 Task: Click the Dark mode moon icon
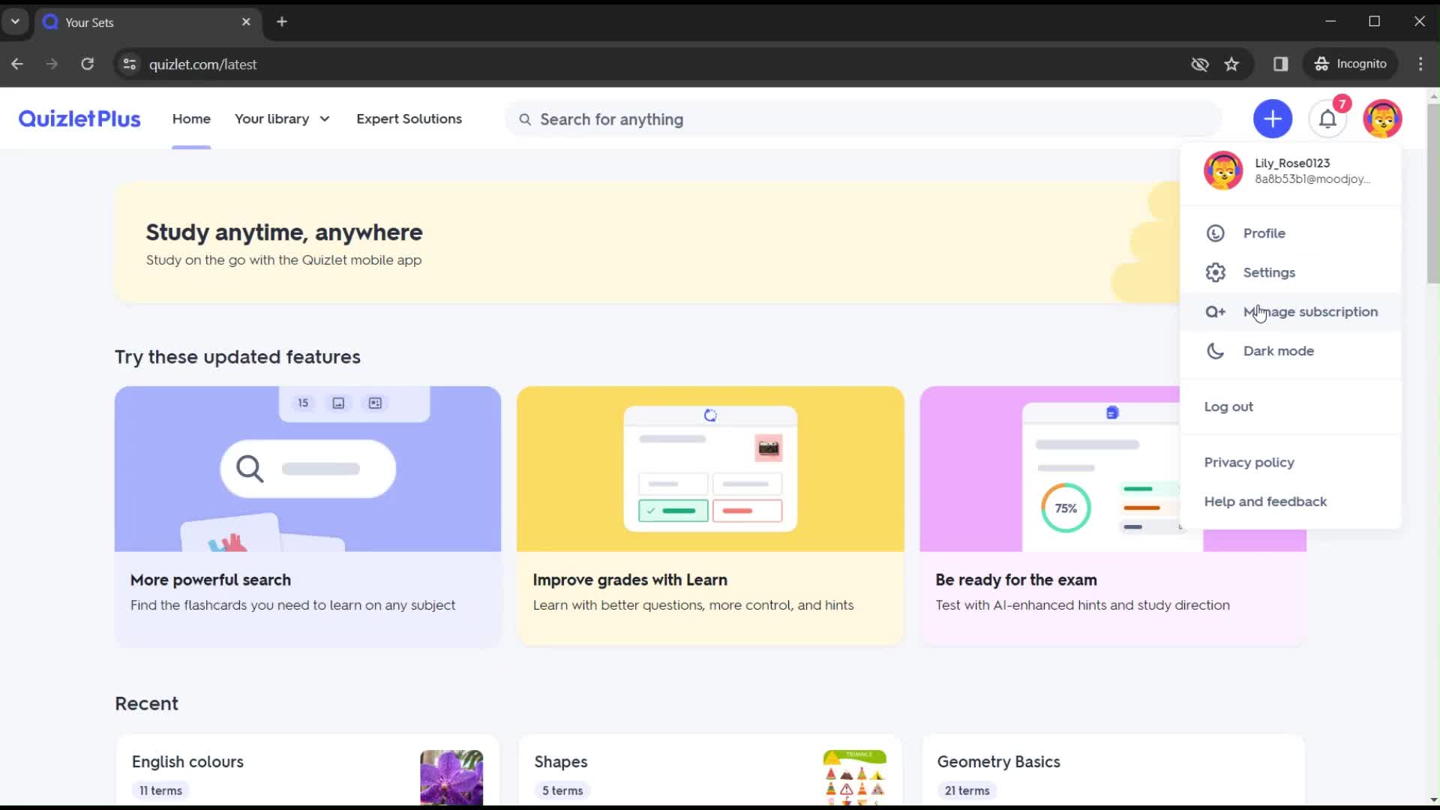[x=1215, y=351]
